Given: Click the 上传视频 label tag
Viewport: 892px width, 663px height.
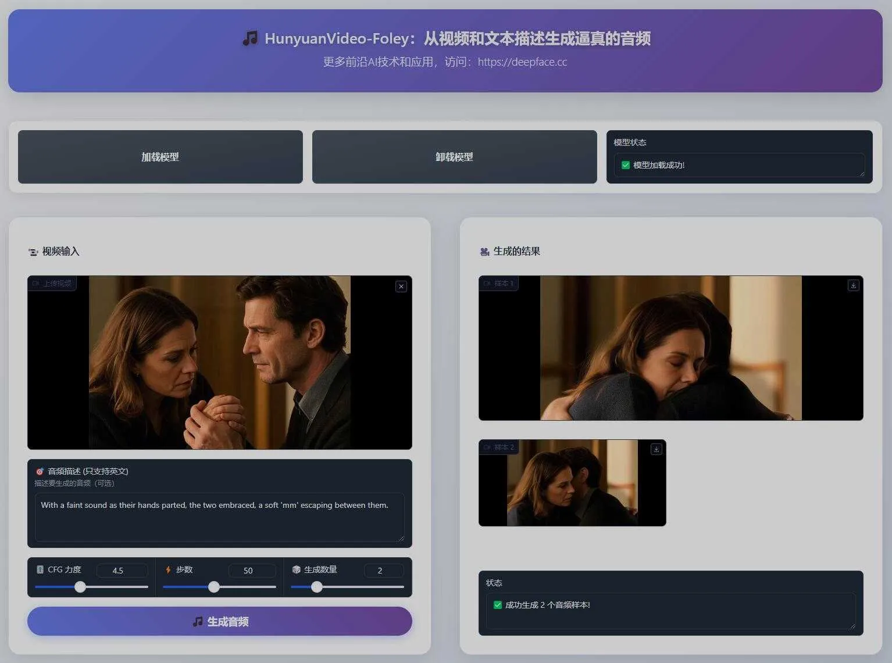Looking at the screenshot, I should (x=52, y=284).
